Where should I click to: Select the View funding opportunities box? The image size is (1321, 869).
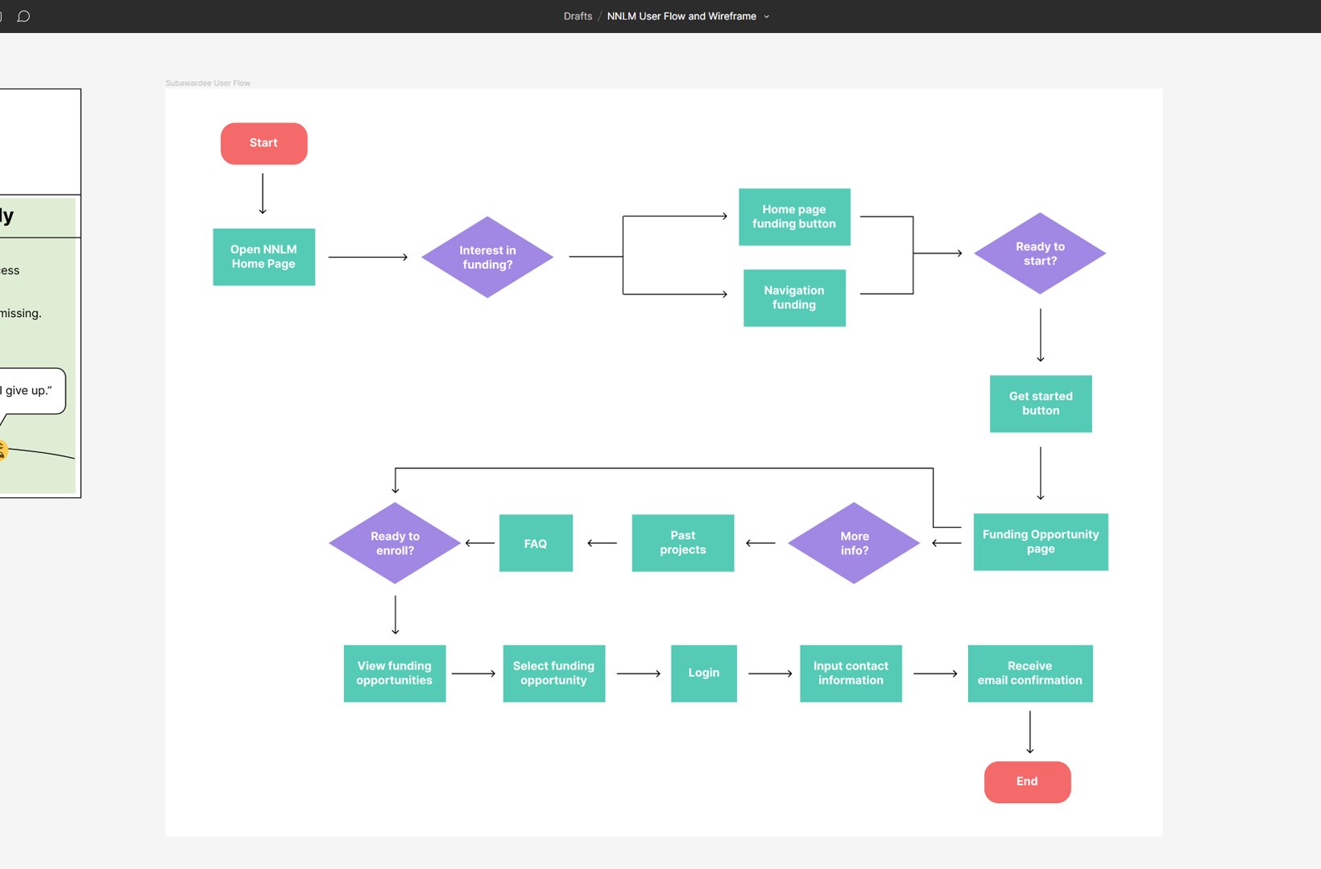(395, 673)
